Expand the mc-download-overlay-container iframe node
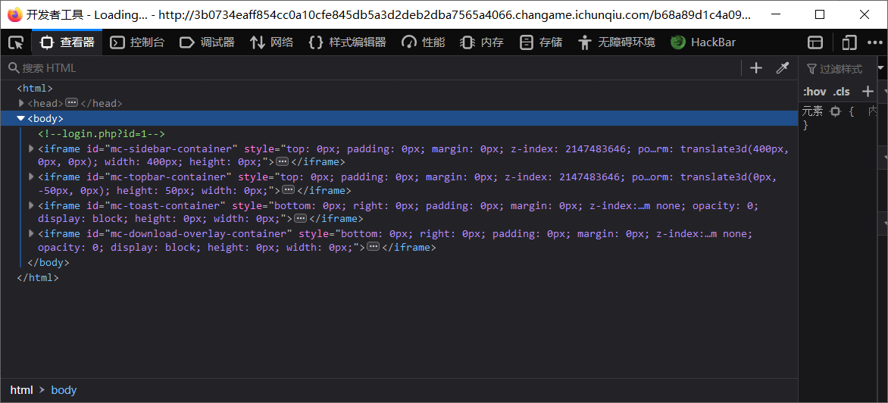This screenshot has width=888, height=403. pyautogui.click(x=32, y=233)
